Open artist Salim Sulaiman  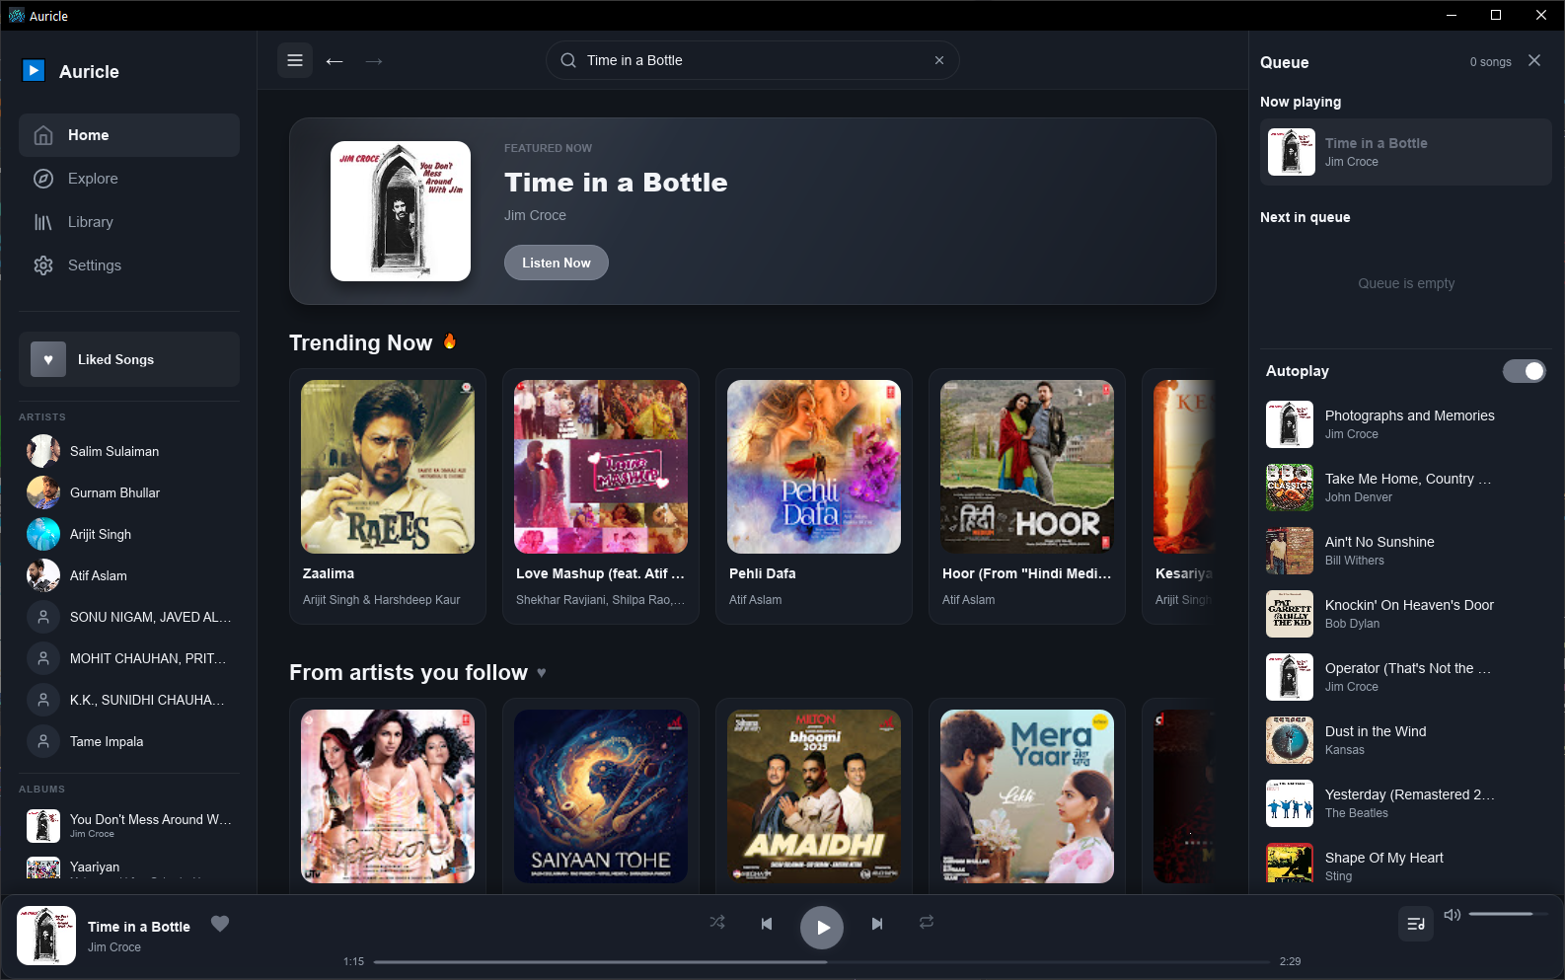pyautogui.click(x=129, y=451)
